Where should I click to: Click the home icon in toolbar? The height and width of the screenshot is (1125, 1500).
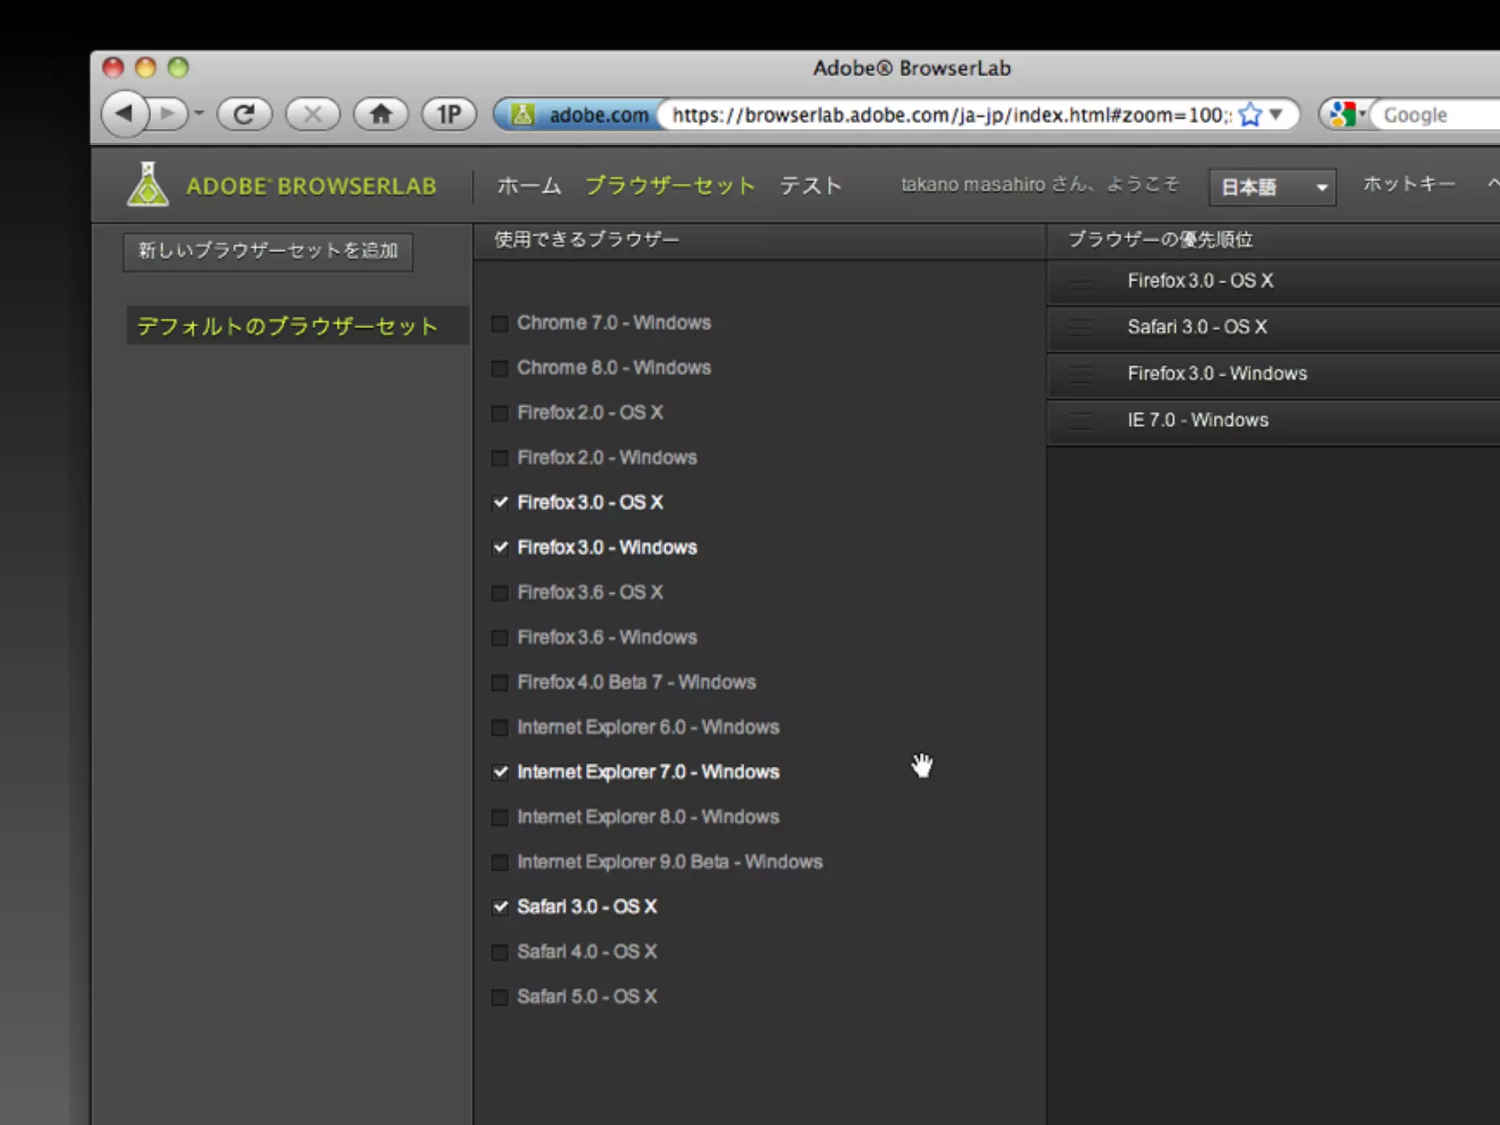(381, 114)
